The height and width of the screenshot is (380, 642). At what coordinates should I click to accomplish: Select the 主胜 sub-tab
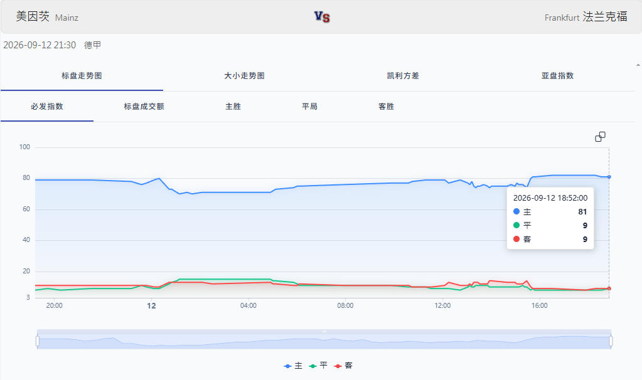[233, 107]
